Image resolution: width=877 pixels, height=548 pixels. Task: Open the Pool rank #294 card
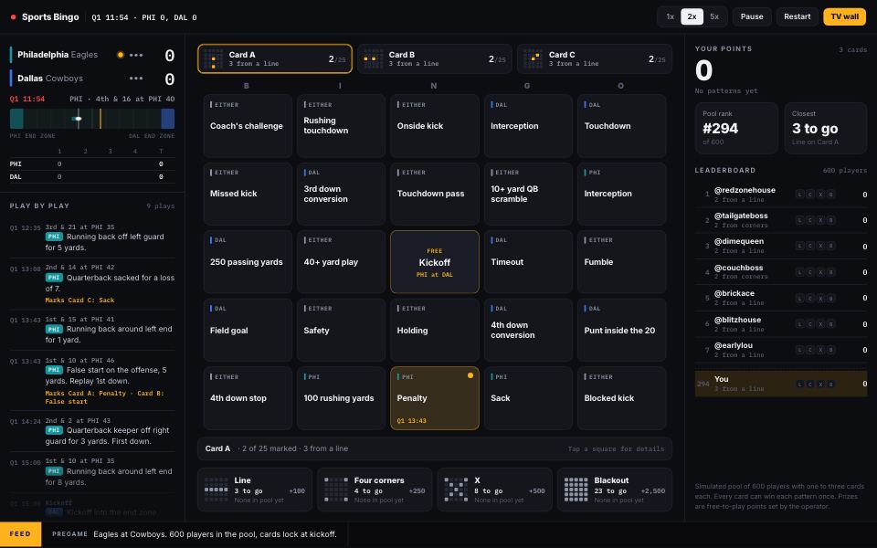[x=736, y=128]
